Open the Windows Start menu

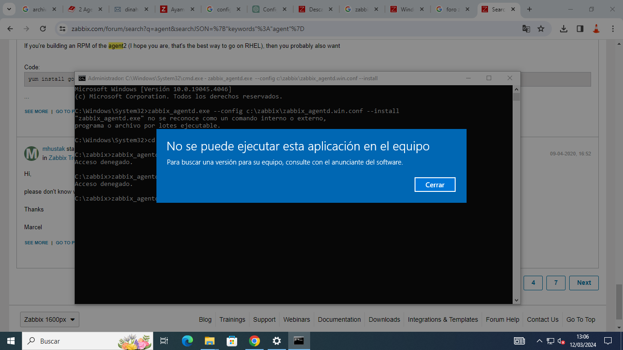click(x=11, y=341)
